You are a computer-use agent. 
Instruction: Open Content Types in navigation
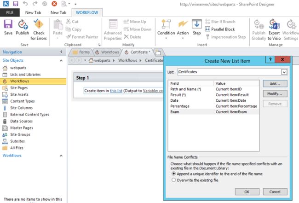click(x=23, y=101)
